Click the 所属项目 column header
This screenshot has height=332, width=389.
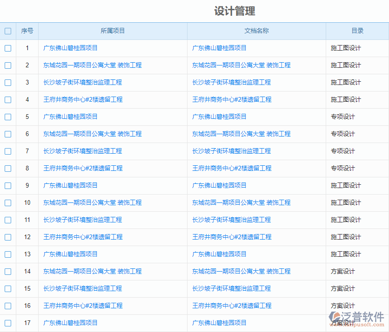point(114,31)
